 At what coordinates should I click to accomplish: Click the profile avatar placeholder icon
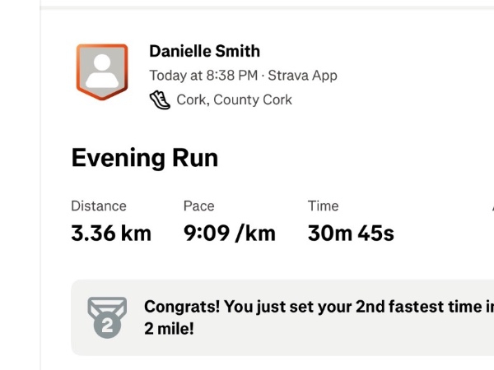[102, 72]
